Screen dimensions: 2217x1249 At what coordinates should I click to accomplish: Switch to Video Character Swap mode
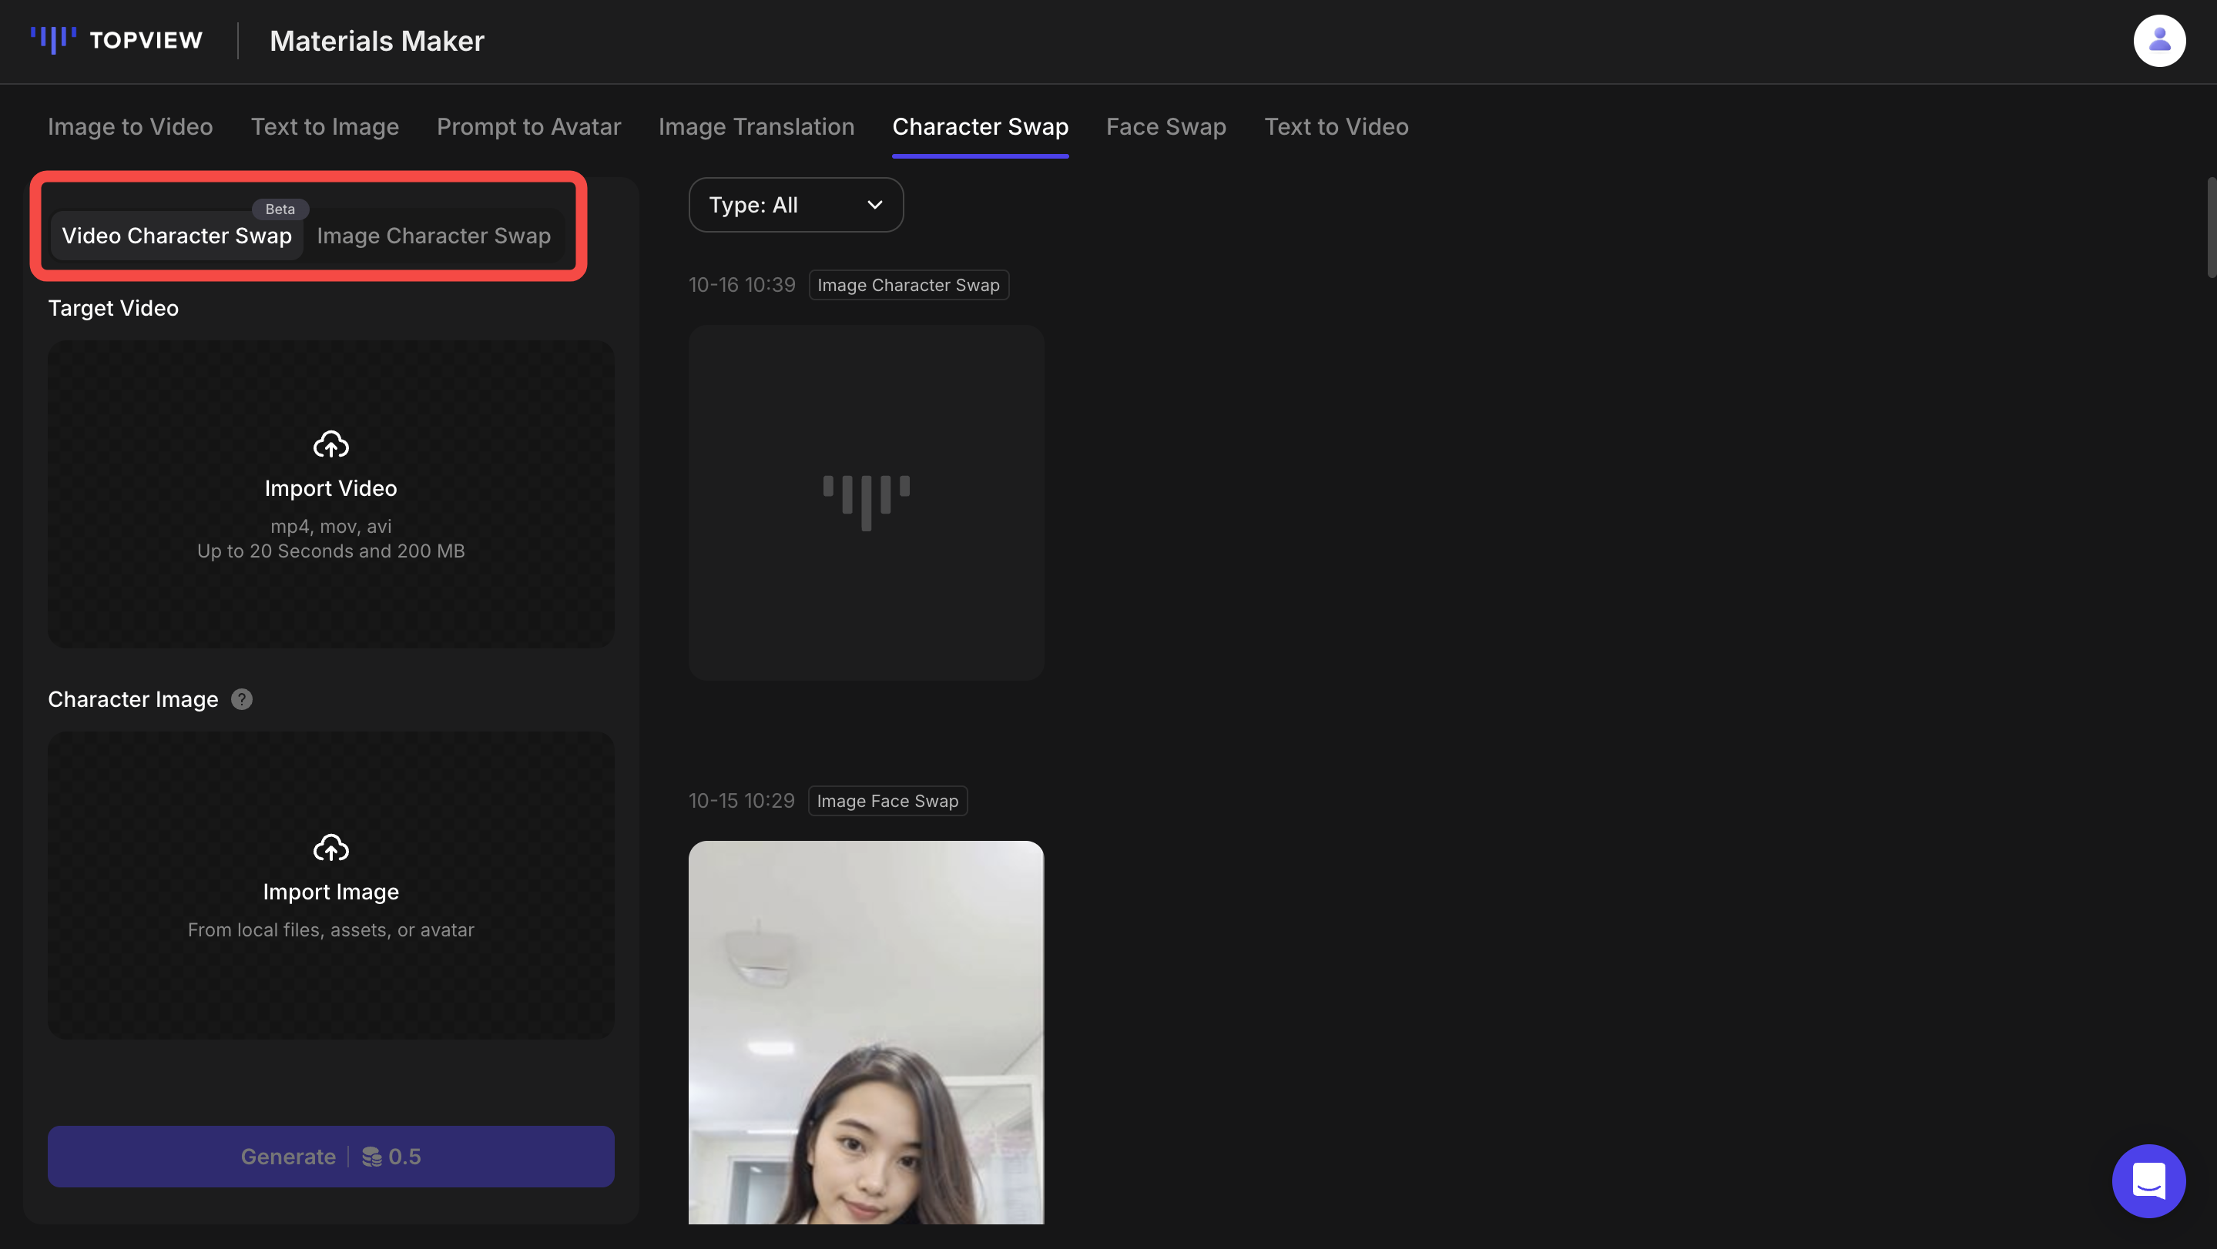[176, 236]
